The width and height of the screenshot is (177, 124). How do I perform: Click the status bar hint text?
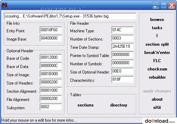tap(39, 120)
